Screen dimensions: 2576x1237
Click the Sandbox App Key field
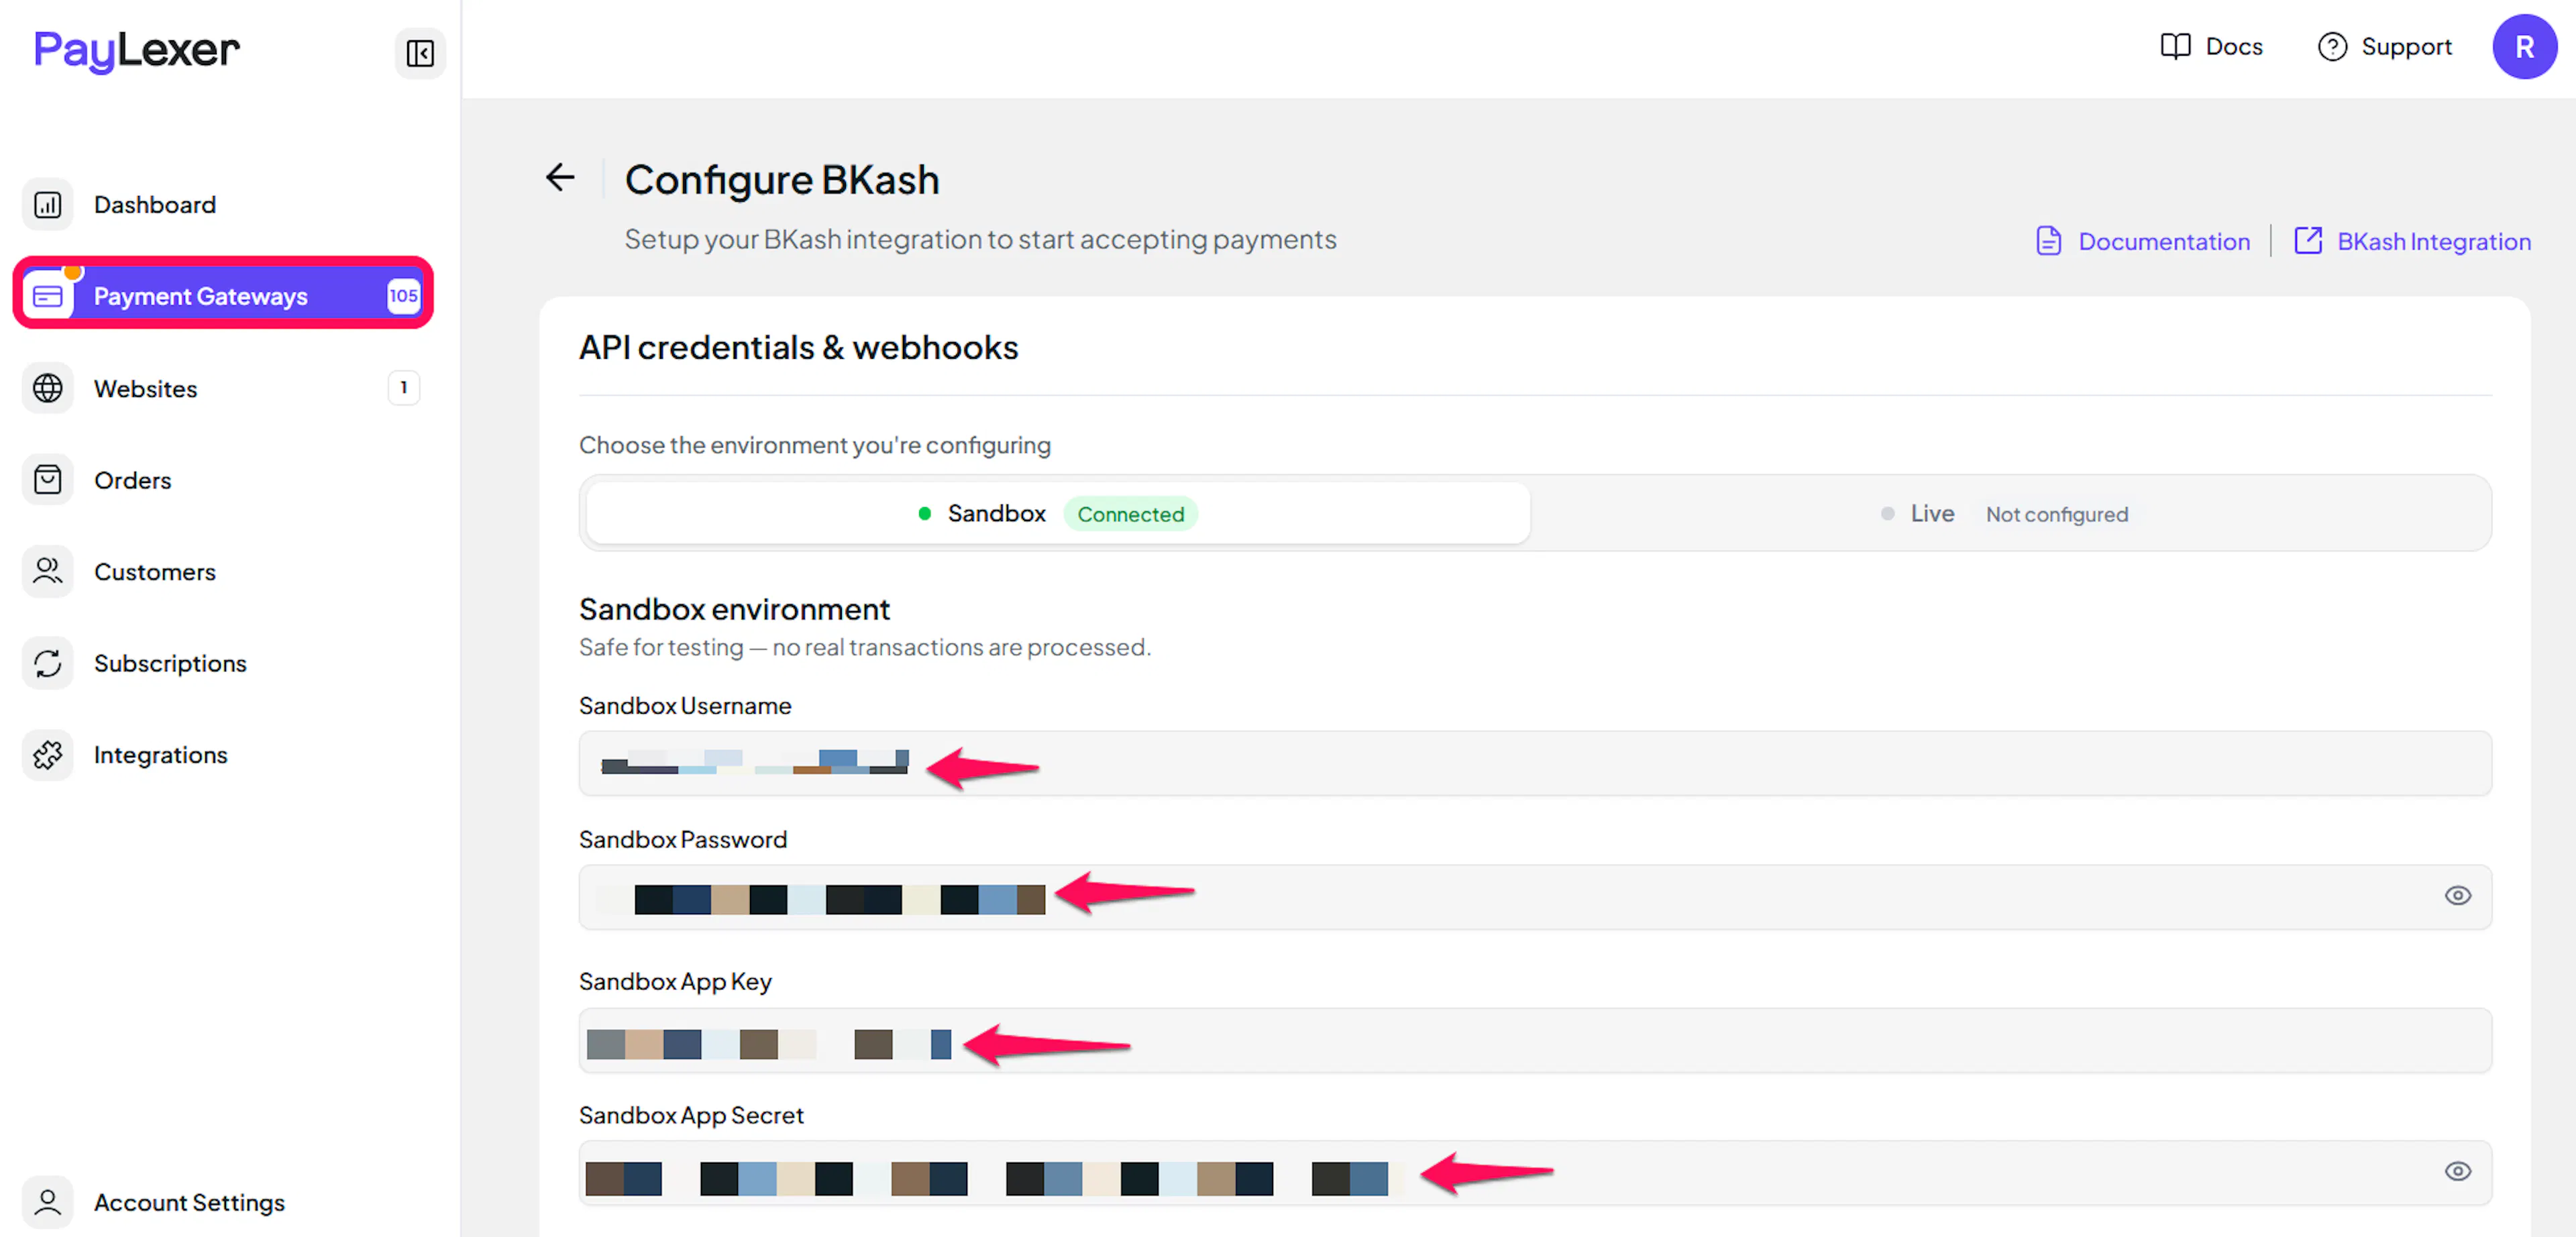1535,1041
